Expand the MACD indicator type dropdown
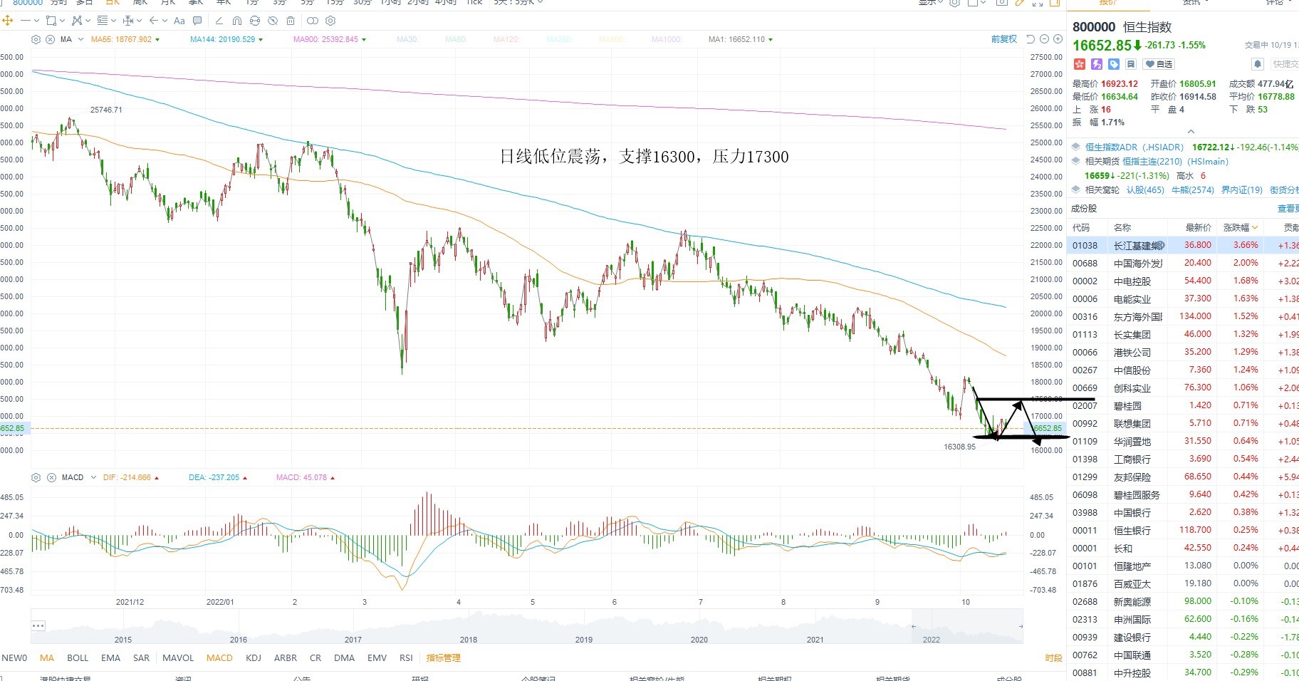 pos(93,477)
